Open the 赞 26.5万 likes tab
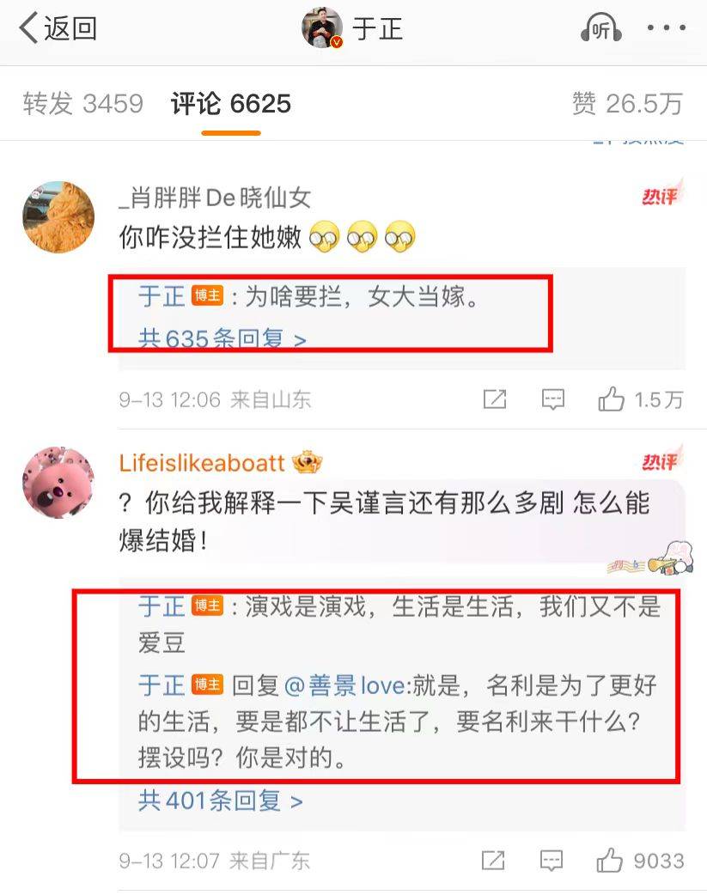Viewport: 707px width, 895px height. 628,104
